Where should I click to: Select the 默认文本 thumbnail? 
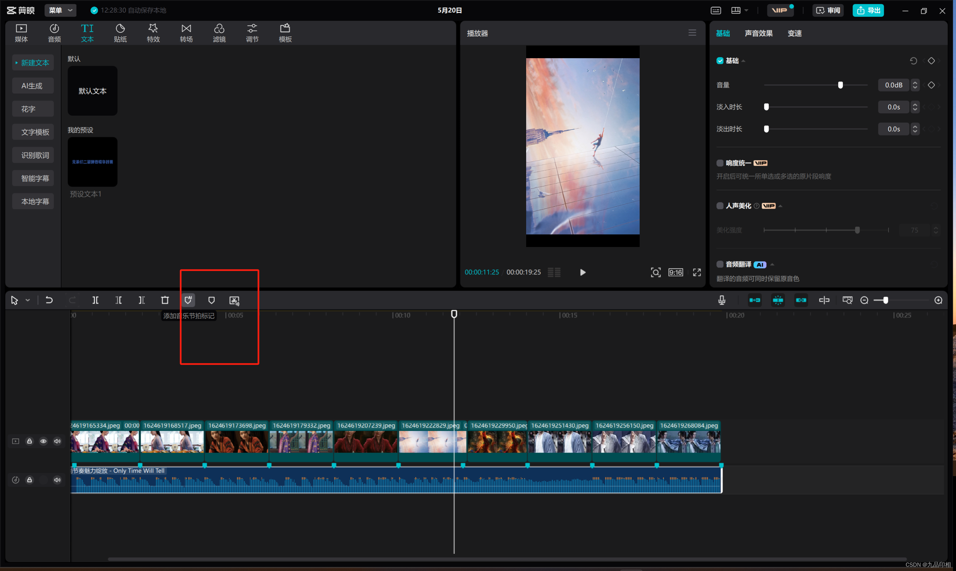[92, 91]
